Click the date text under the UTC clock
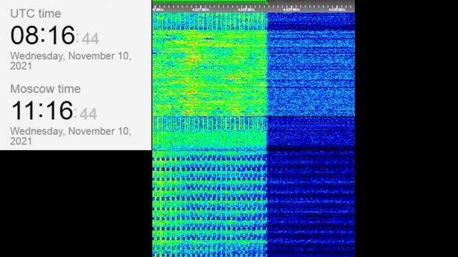The height and width of the screenshot is (257, 458). point(71,61)
